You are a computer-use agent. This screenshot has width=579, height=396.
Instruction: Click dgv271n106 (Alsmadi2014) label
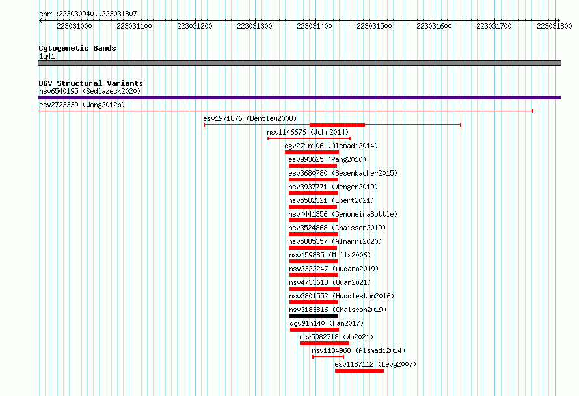click(x=331, y=146)
